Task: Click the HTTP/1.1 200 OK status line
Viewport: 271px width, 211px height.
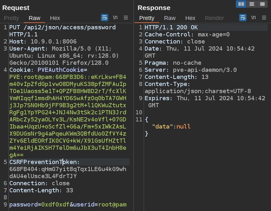Action: pos(171,27)
